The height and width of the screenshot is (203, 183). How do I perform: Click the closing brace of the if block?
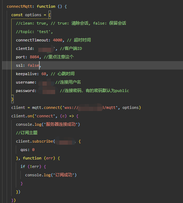click(x=22, y=183)
